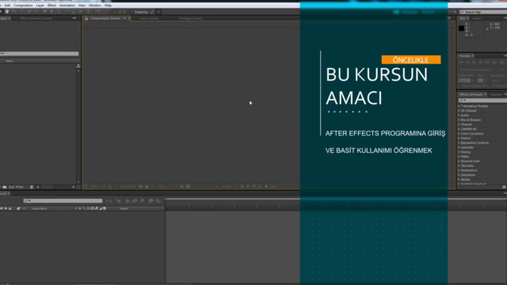Expand the Keying effects category
Image resolution: width=507 pixels, height=285 pixels.
(459, 152)
